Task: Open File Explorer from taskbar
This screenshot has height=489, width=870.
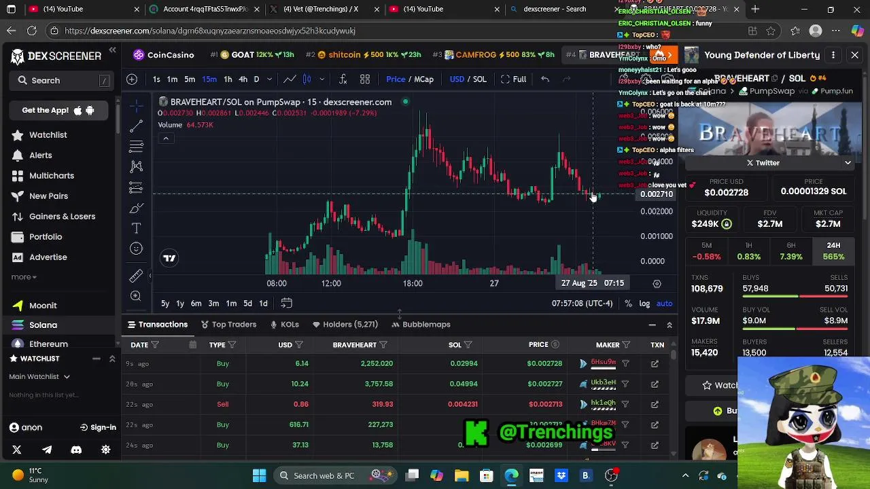Action: point(462,475)
